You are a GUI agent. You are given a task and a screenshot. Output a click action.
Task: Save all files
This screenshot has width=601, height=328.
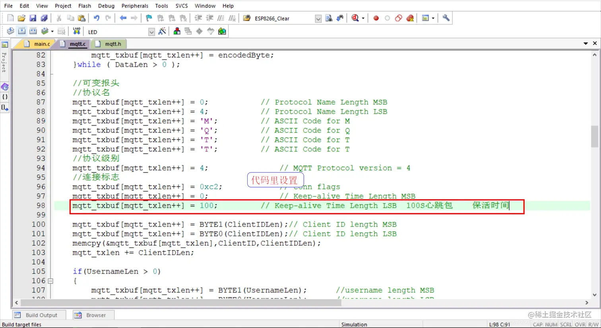pos(44,18)
